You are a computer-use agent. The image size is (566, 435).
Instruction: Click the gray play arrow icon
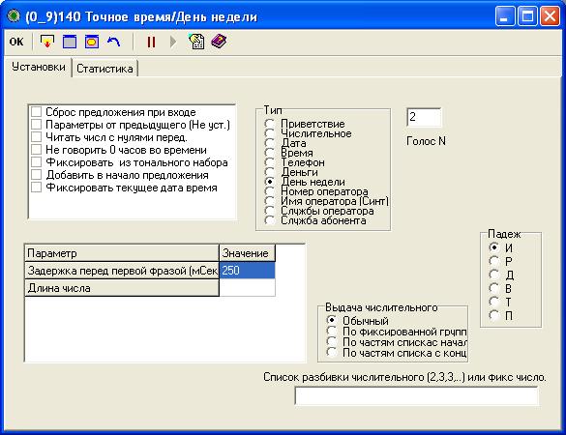173,42
